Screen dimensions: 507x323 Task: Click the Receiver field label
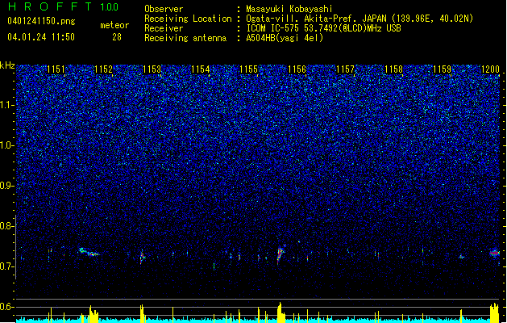click(164, 28)
